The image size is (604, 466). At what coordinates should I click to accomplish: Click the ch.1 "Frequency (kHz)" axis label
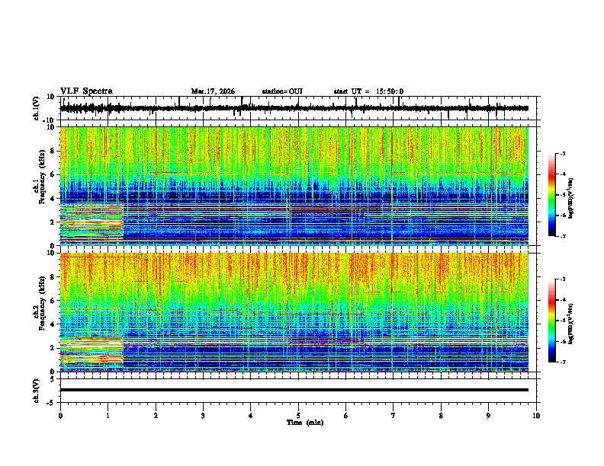(42, 177)
